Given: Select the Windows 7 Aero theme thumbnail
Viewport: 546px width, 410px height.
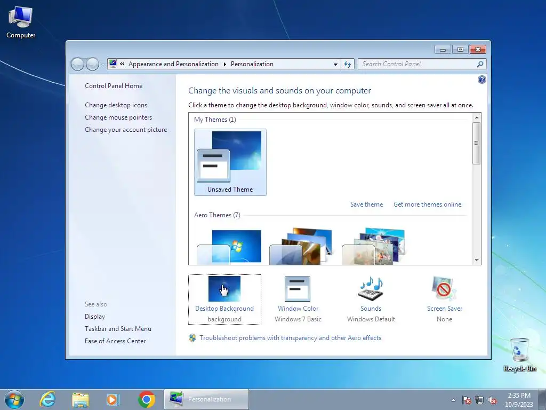Looking at the screenshot, I should (229, 246).
